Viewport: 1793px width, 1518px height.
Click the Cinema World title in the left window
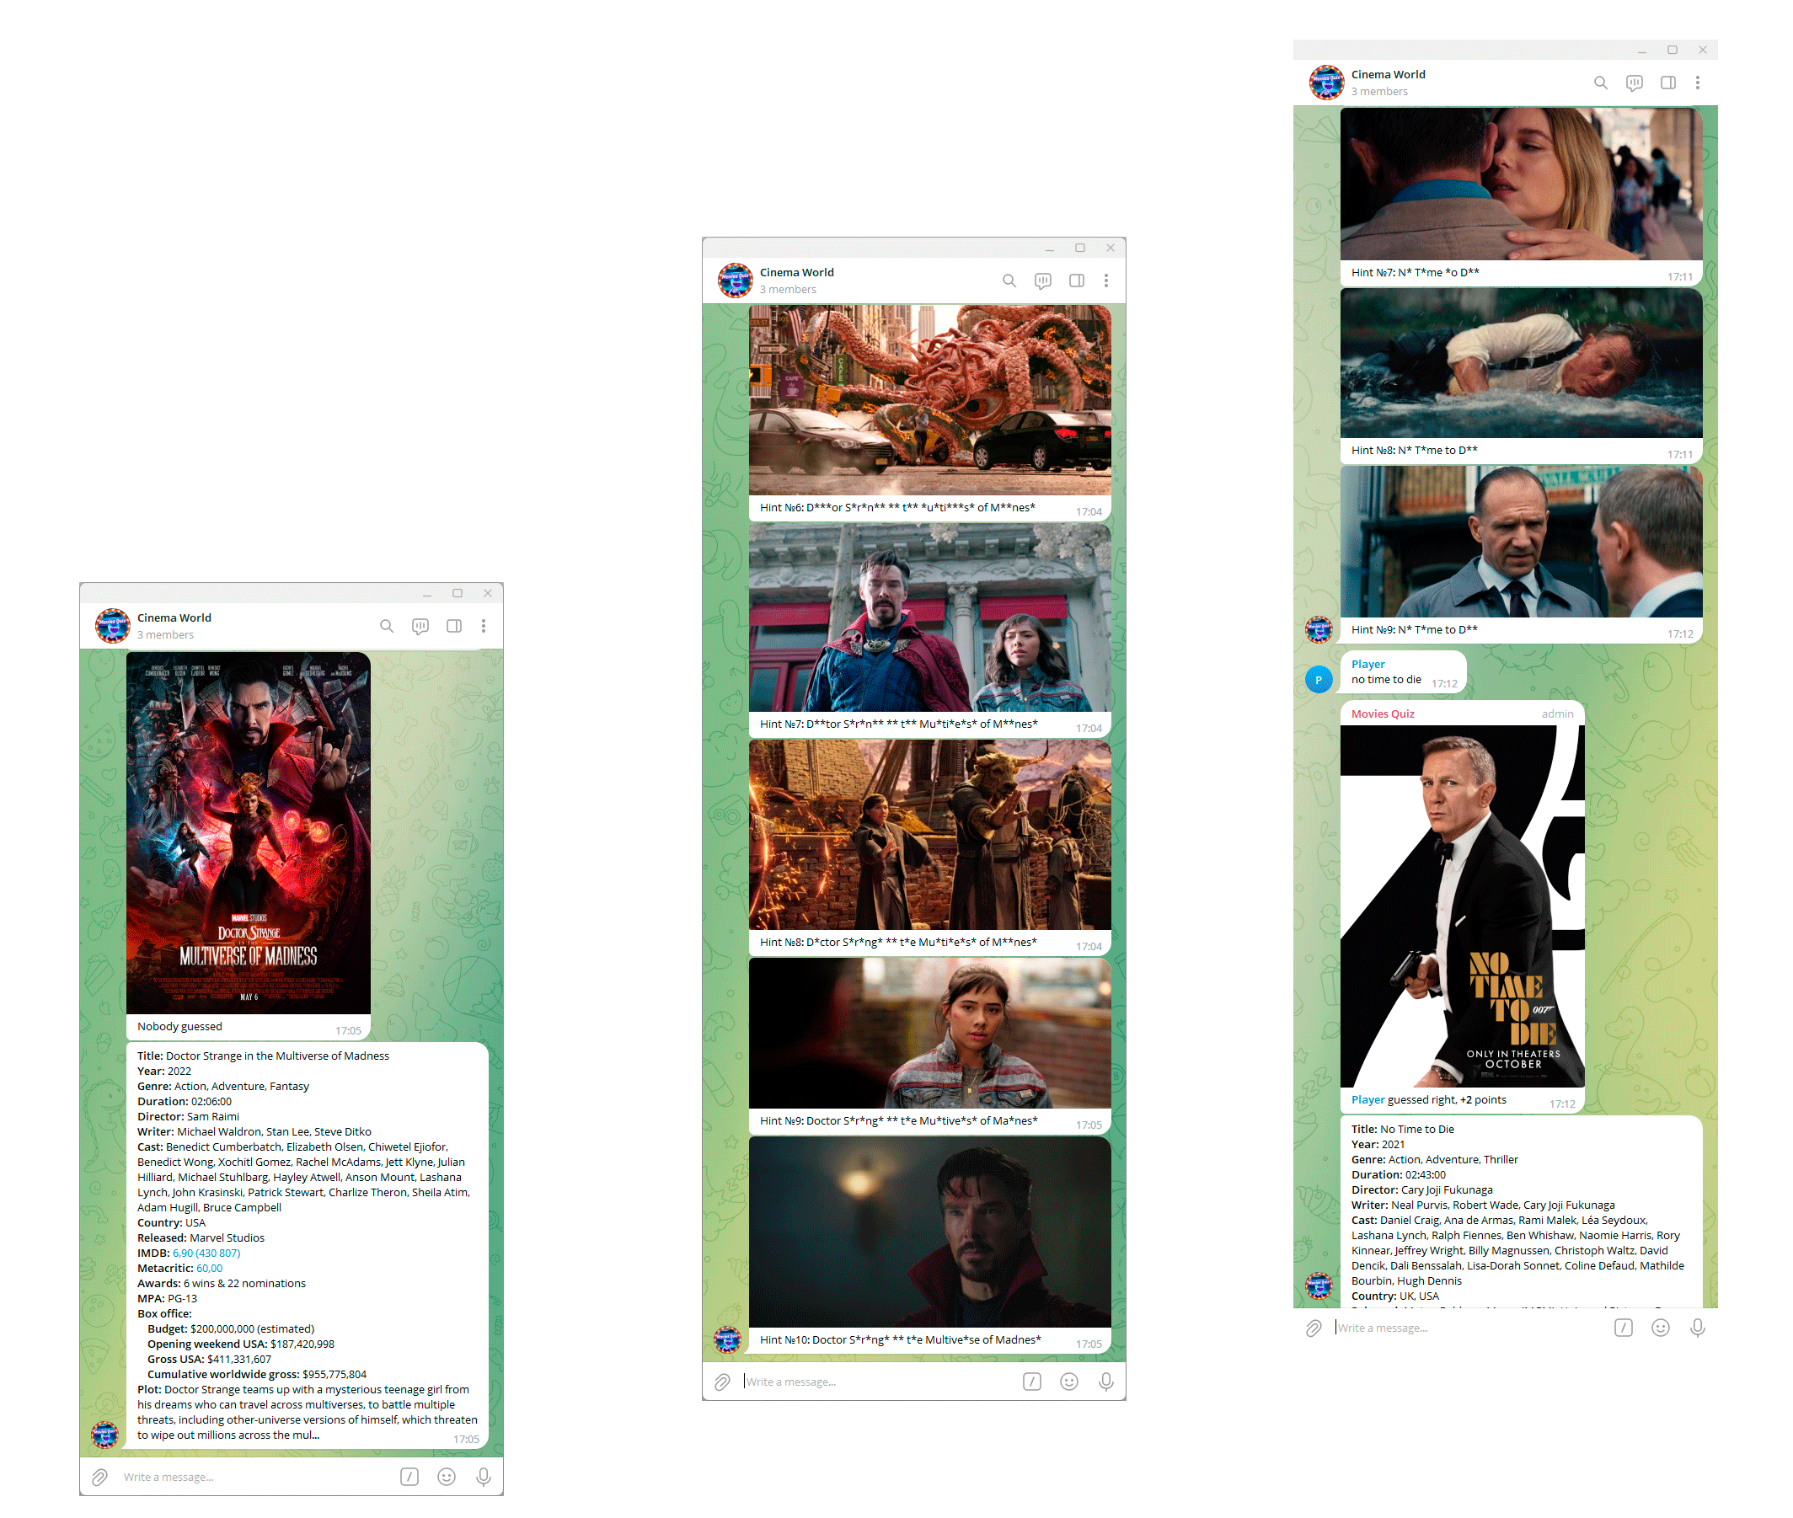click(174, 618)
